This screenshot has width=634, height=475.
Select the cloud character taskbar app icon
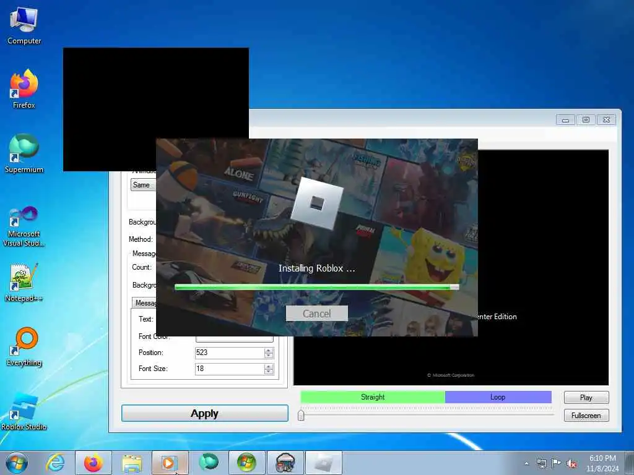[285, 463]
